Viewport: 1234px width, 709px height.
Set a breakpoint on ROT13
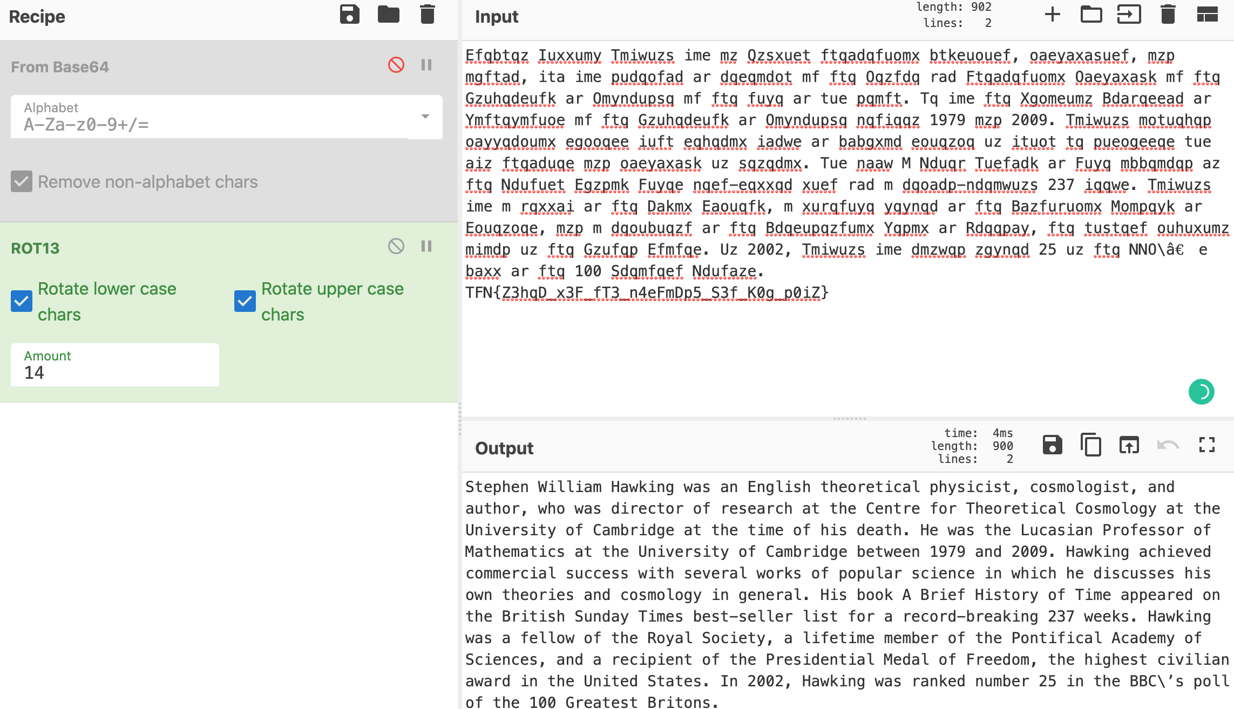pyautogui.click(x=426, y=247)
